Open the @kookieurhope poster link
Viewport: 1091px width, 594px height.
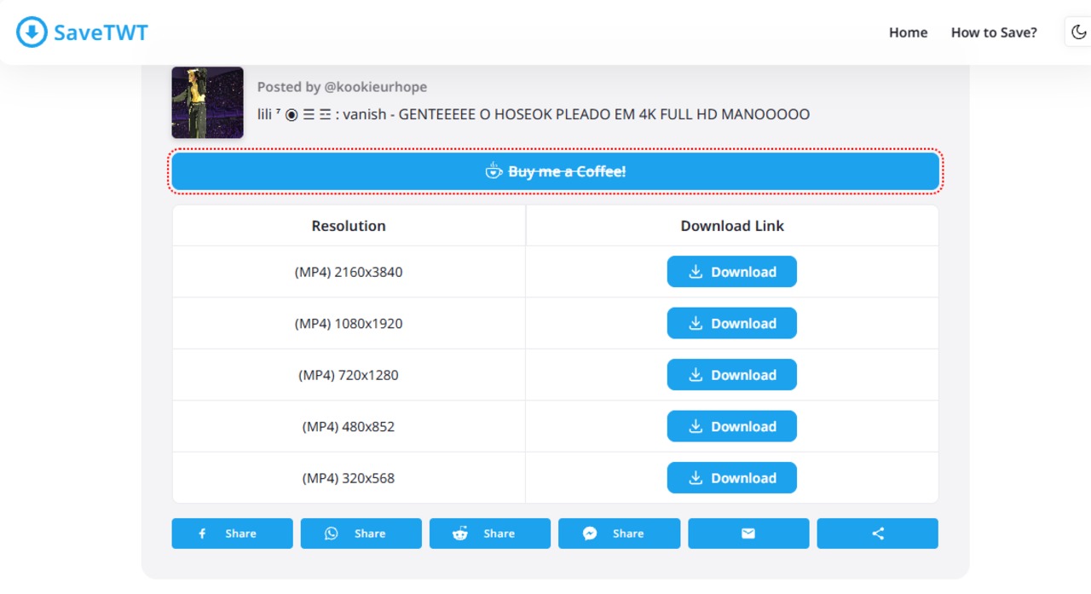coord(374,87)
